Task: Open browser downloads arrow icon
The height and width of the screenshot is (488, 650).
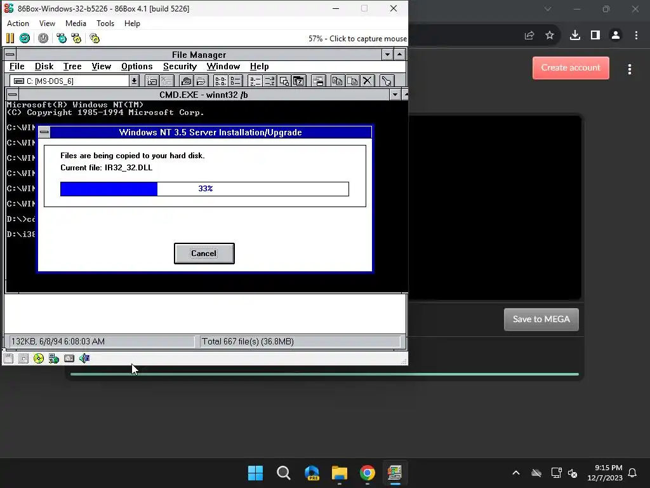Action: point(575,36)
